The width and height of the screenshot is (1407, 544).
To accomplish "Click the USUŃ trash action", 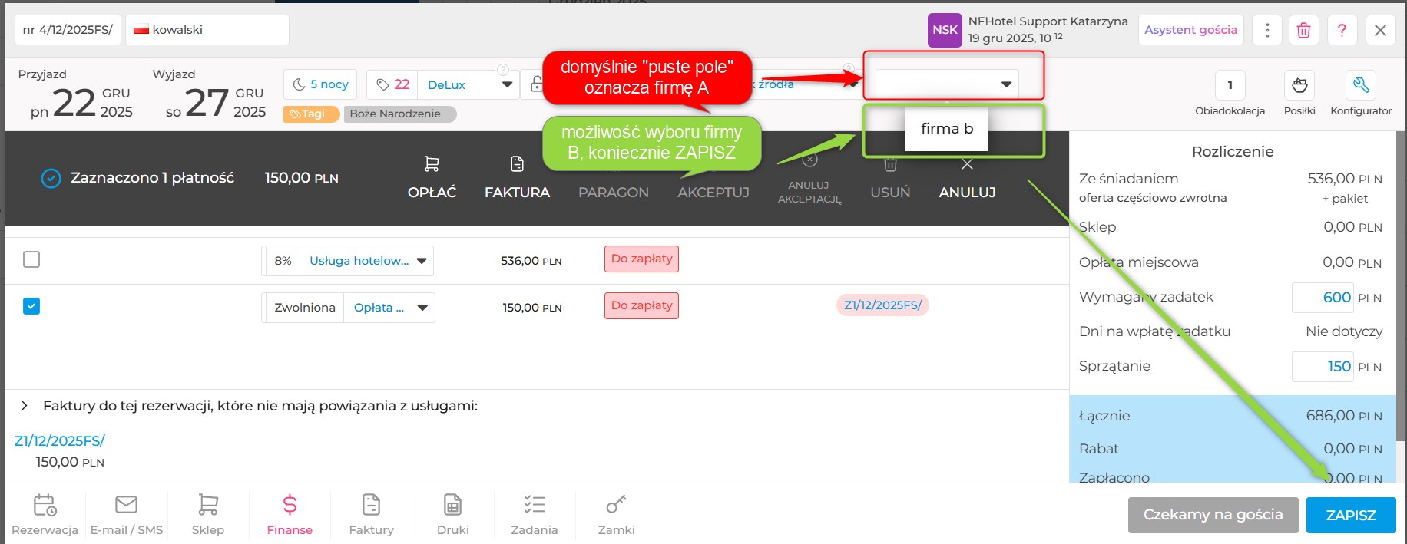I will coord(890,178).
